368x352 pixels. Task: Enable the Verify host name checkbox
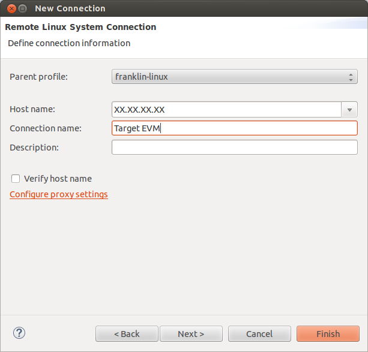click(x=16, y=179)
